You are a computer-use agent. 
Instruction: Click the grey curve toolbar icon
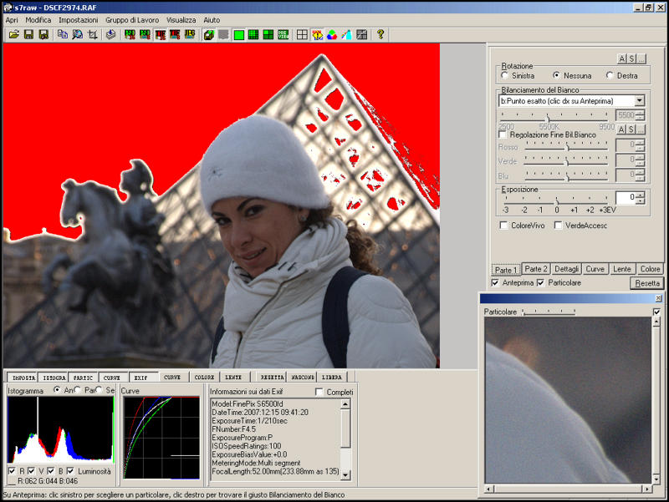[x=362, y=34]
